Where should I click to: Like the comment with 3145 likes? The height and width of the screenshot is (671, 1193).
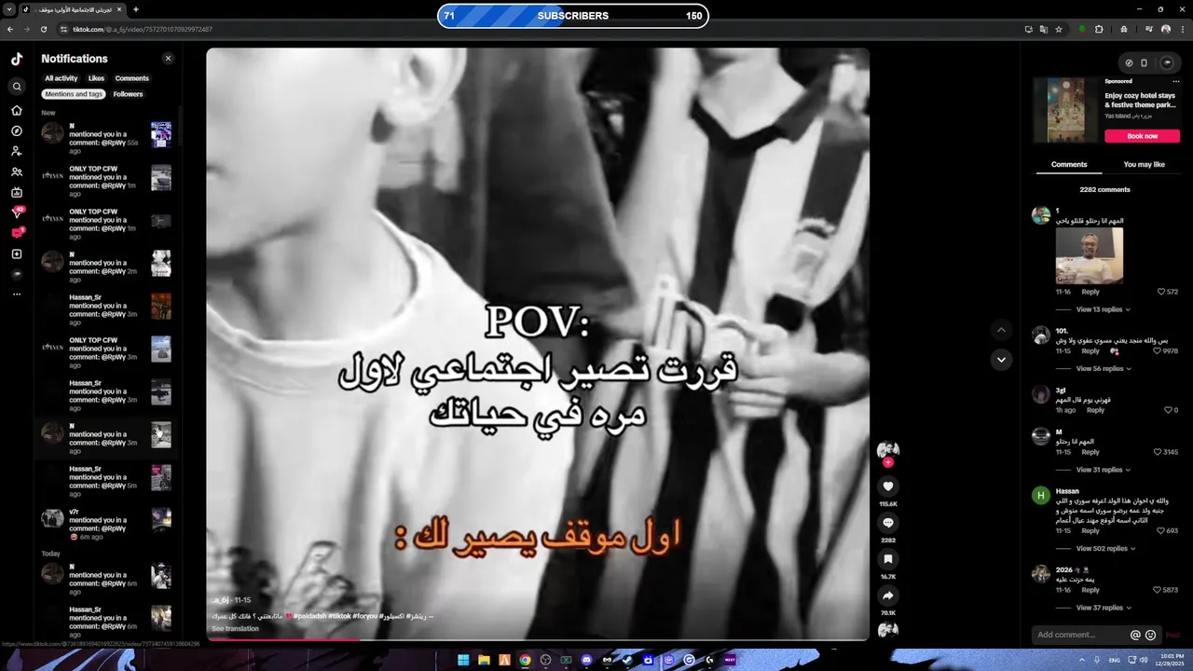(x=1158, y=452)
